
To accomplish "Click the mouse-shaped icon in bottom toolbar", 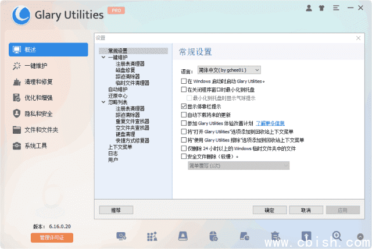I will pyautogui.click(x=213, y=236).
